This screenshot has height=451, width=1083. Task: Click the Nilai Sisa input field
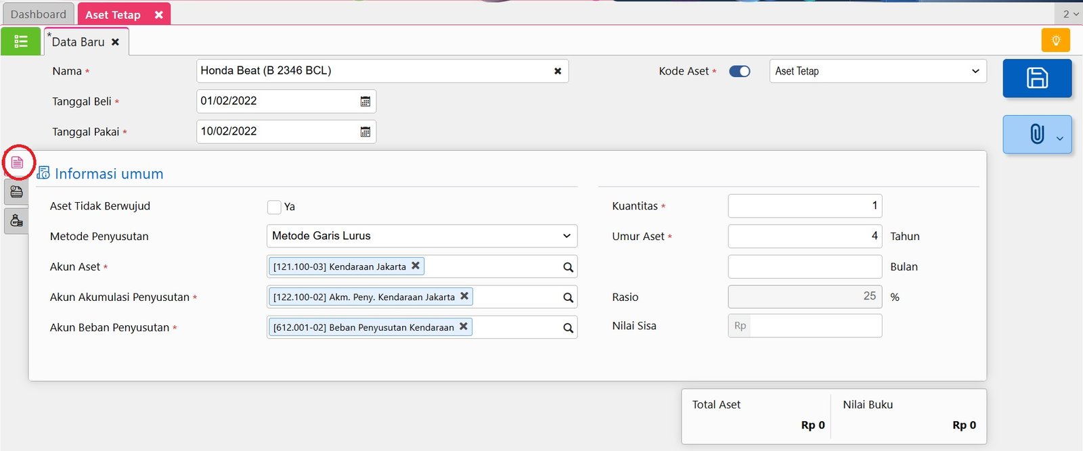coord(815,326)
